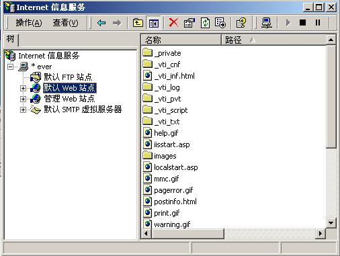Image resolution: width=340 pixels, height=256 pixels.
Task: Select the print.gif file
Action: click(167, 213)
